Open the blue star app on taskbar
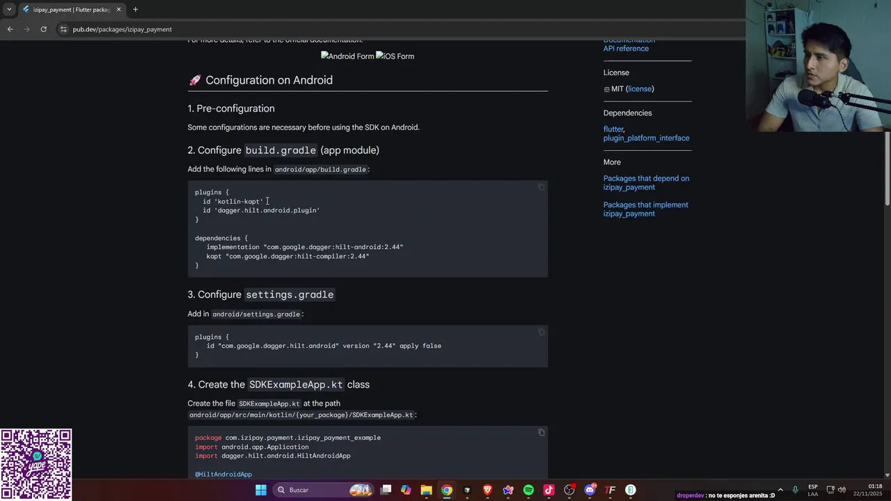891x501 pixels. [508, 490]
